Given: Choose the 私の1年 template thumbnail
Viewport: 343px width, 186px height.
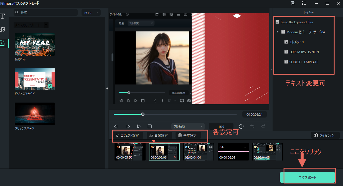Looking at the screenshot, I should point(35,45).
